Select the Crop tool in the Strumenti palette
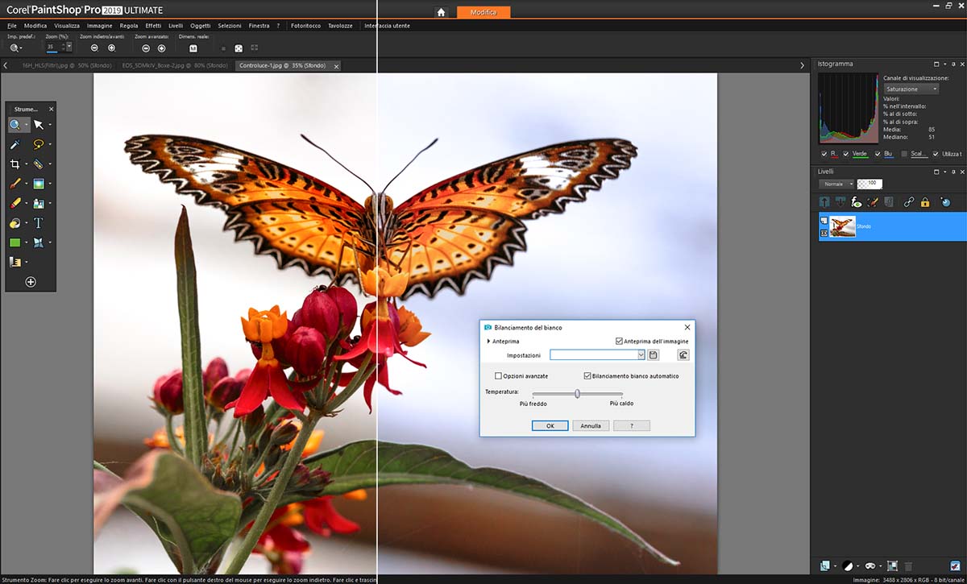Viewport: 967px width, 584px height. point(15,164)
